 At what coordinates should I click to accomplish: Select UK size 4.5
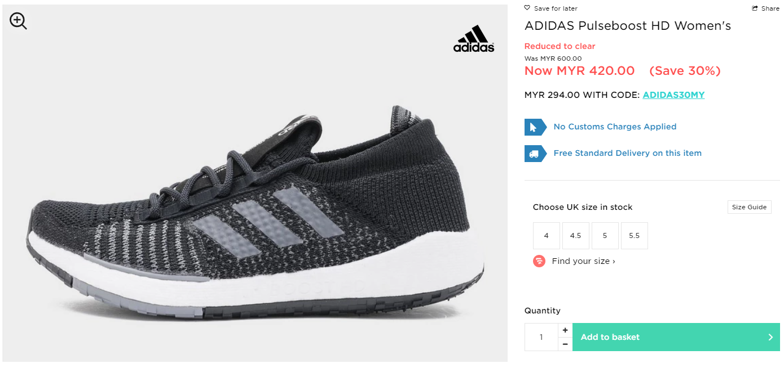575,236
